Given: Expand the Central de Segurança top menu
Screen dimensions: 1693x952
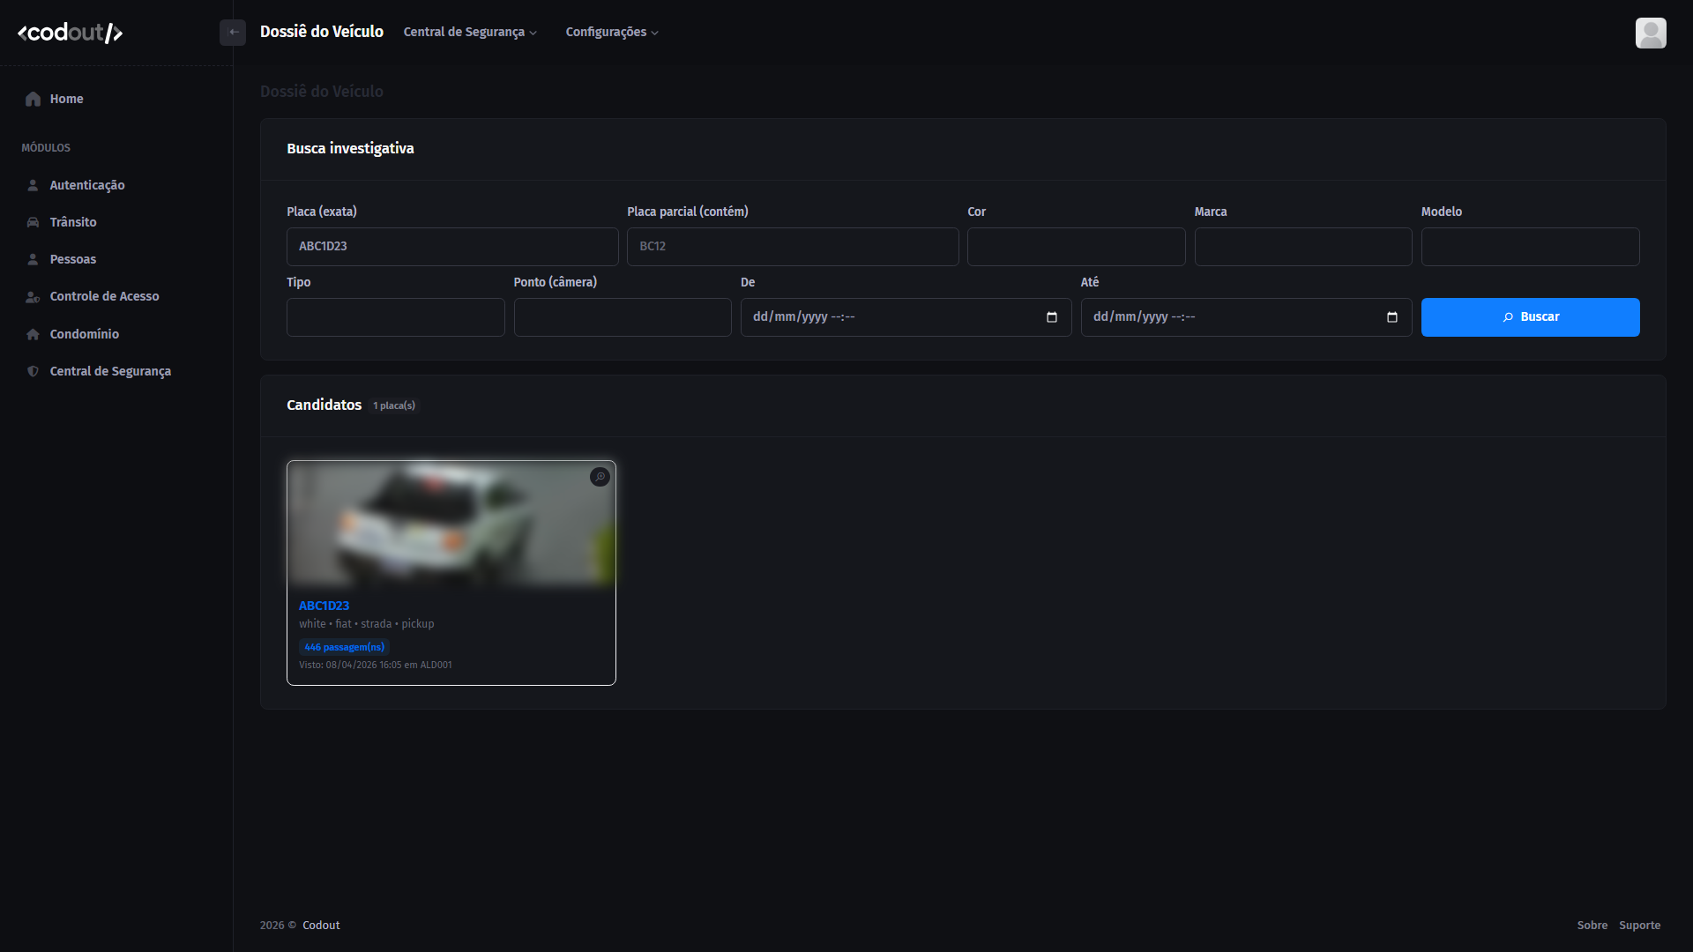Looking at the screenshot, I should tap(470, 32).
